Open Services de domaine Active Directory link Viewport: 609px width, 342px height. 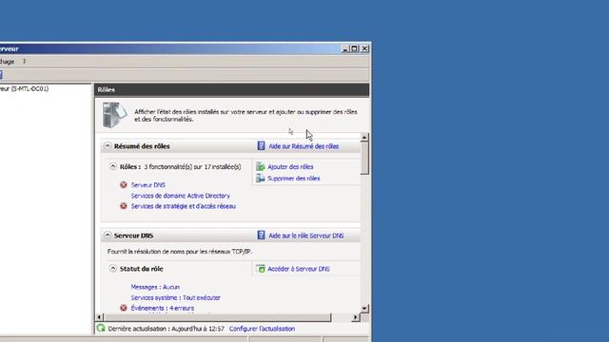pos(181,196)
